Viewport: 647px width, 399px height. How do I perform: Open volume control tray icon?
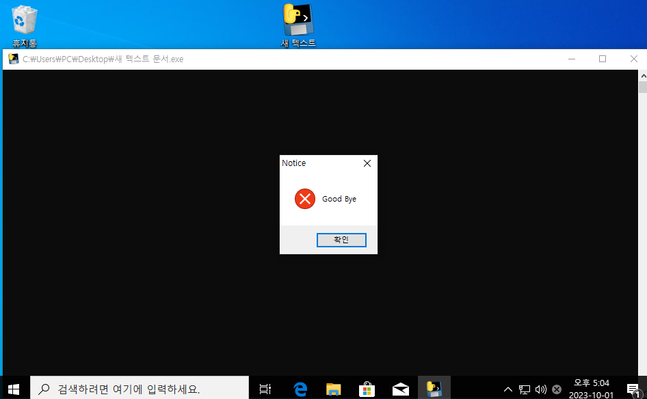540,389
